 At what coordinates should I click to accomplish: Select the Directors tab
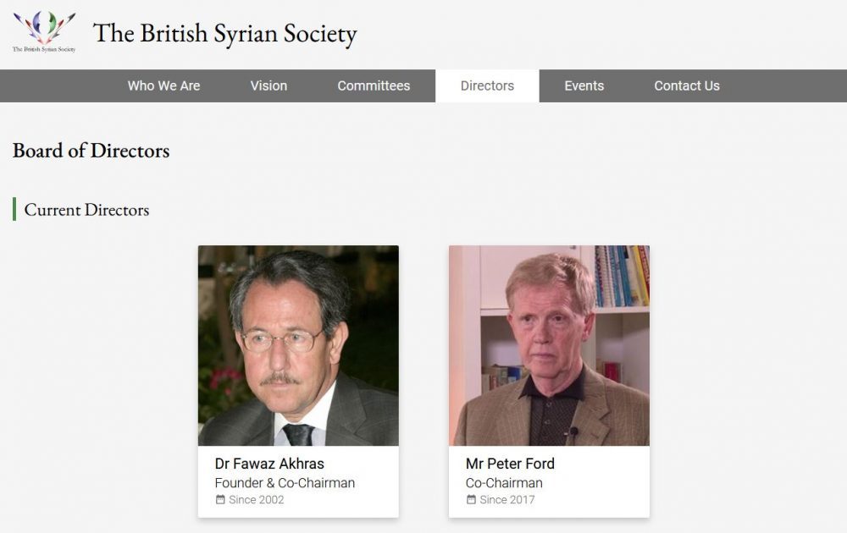tap(487, 85)
